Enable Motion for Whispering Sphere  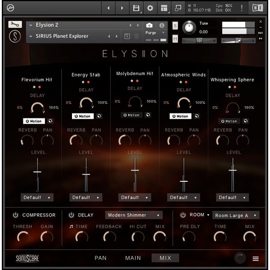click(x=229, y=121)
